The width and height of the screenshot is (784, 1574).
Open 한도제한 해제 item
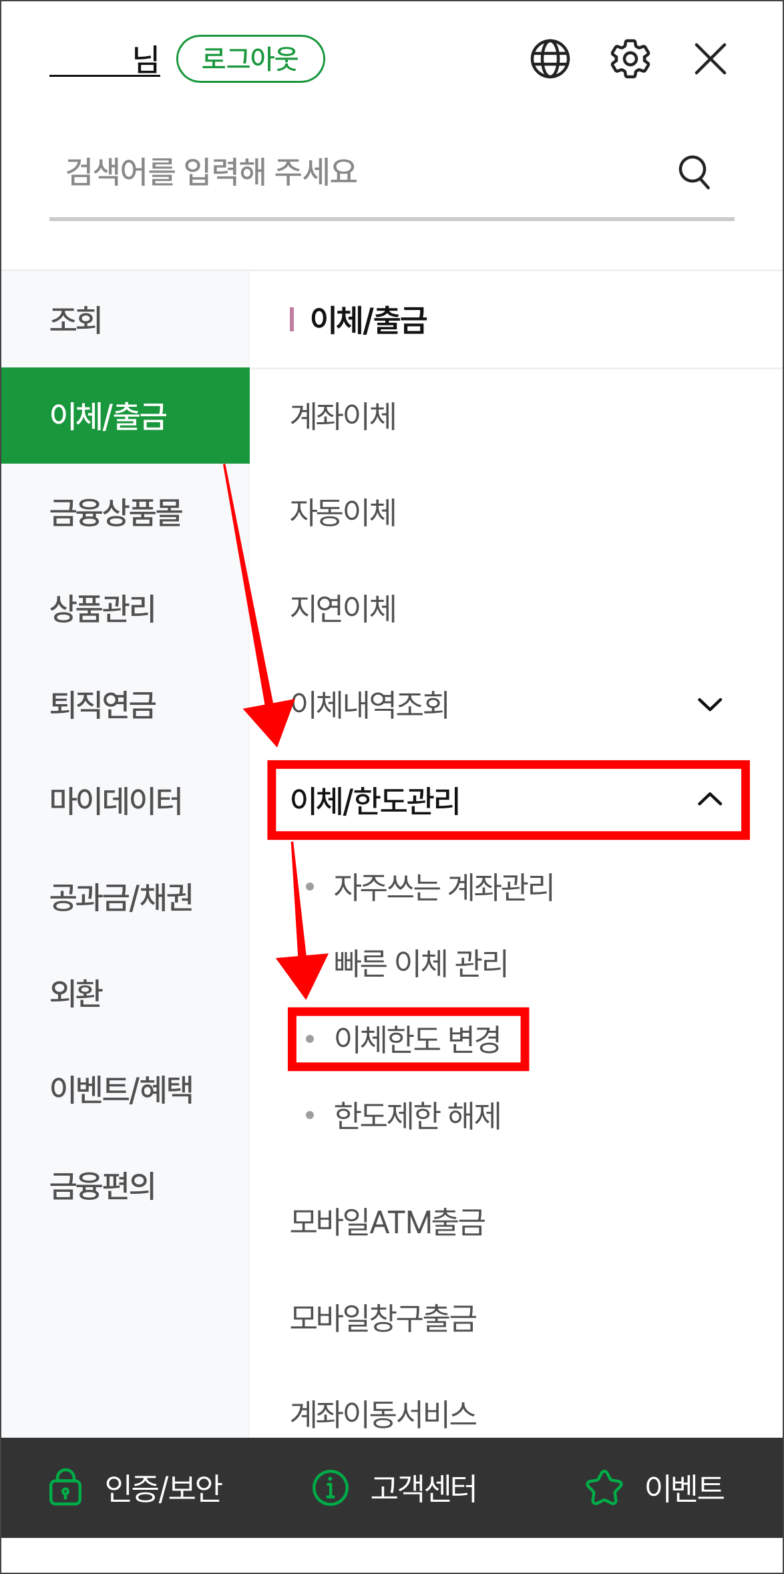coord(417,1115)
